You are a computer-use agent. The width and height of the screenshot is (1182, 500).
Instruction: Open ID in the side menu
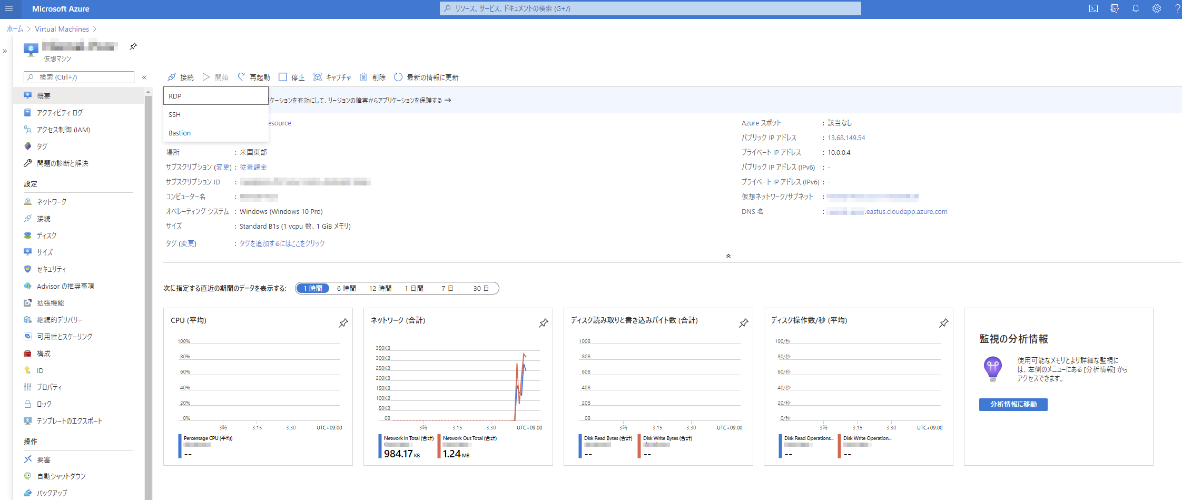pyautogui.click(x=79, y=370)
